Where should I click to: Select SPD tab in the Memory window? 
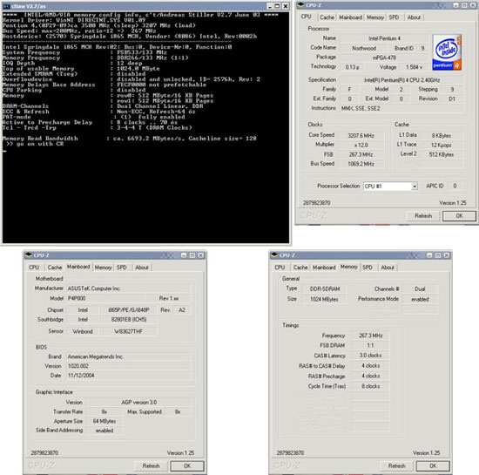[368, 268]
